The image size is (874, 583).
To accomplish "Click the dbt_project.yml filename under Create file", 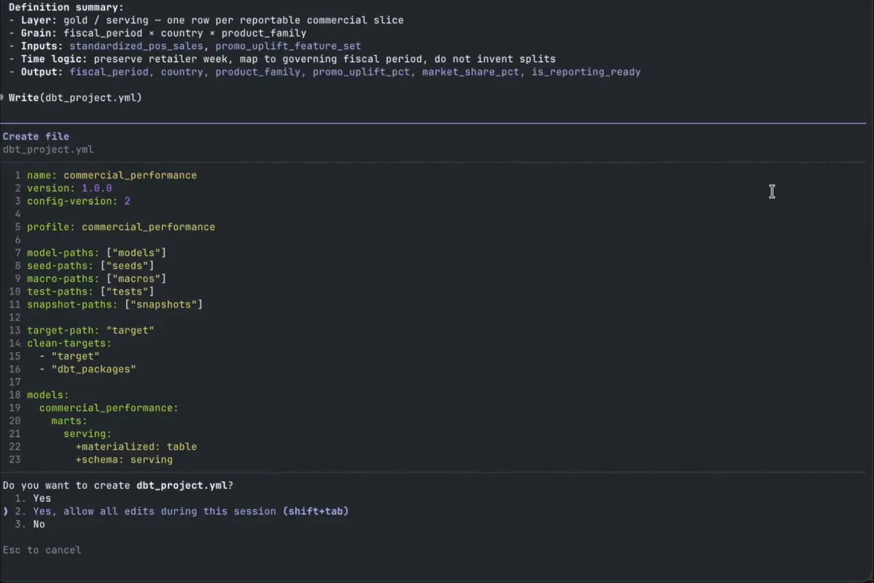I will 48,150.
